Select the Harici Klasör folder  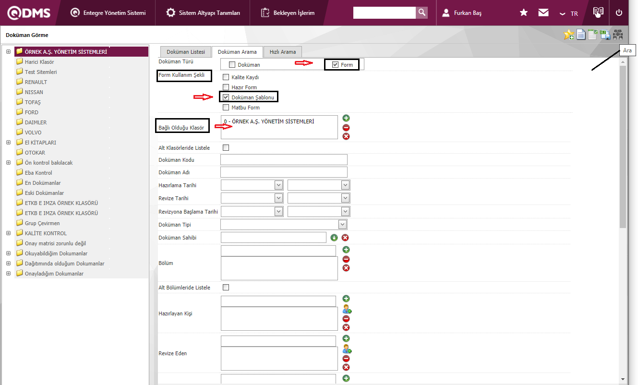coord(39,62)
